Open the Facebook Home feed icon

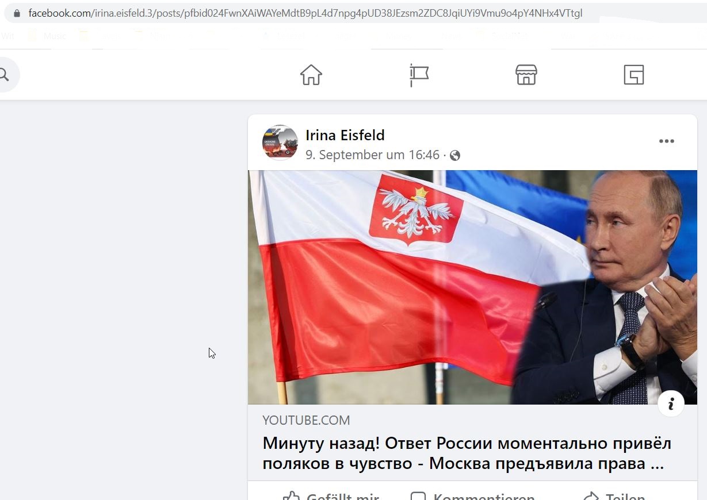click(311, 75)
